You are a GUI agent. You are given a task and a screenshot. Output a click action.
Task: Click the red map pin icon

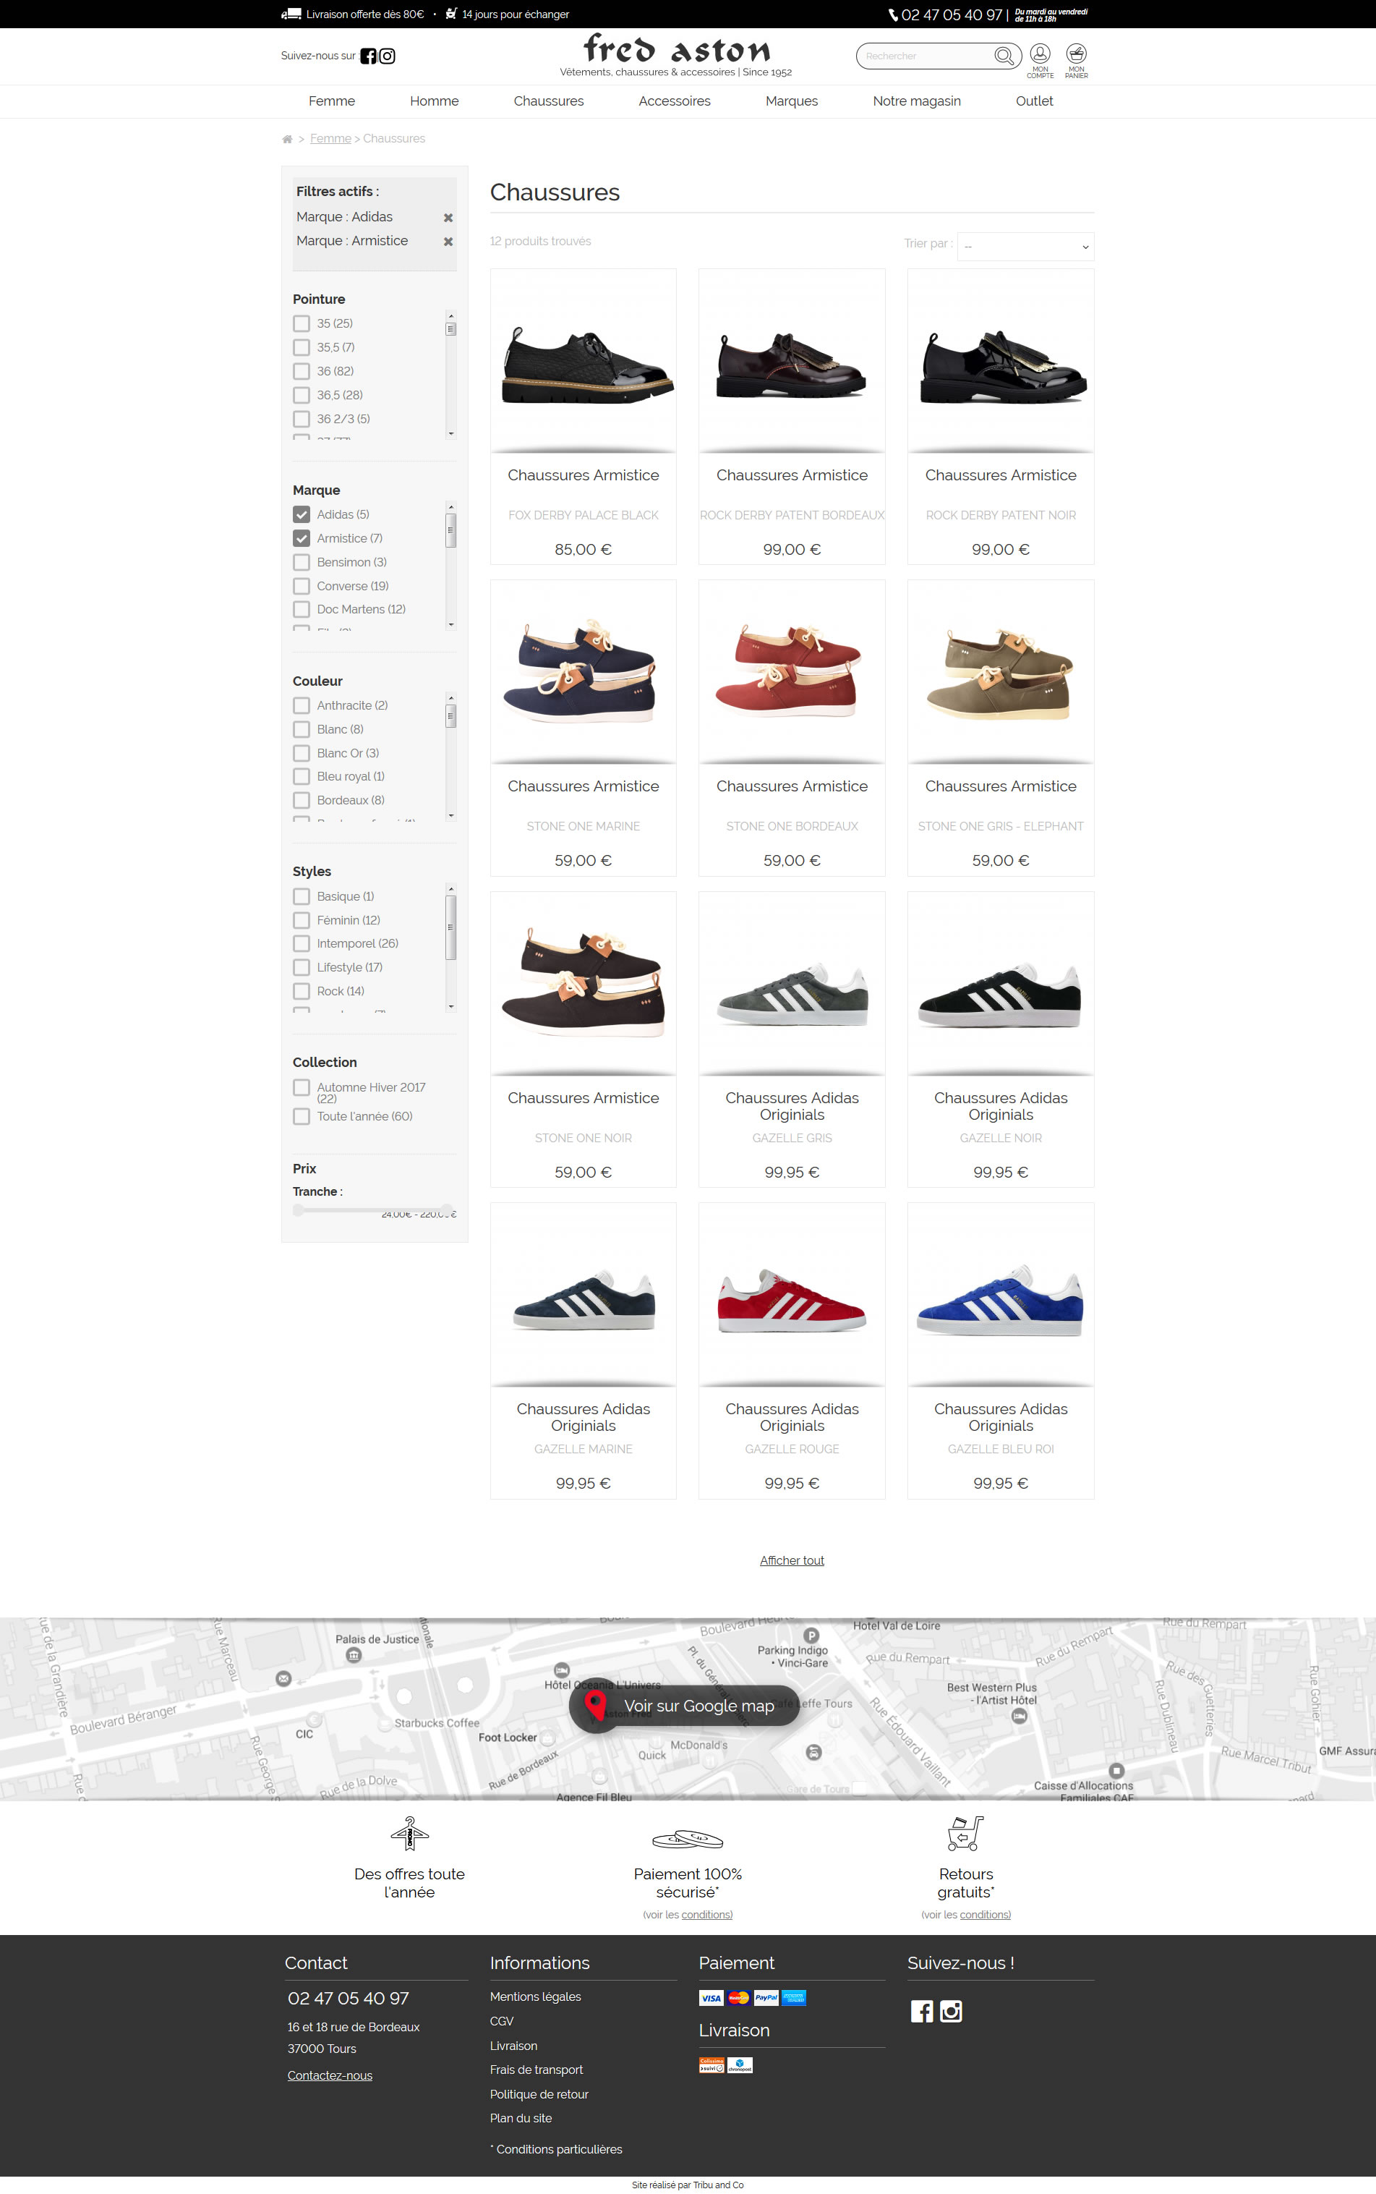click(x=595, y=1705)
